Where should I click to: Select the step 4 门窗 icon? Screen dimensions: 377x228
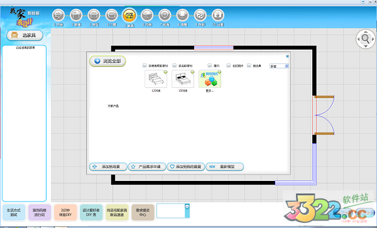pos(112,15)
